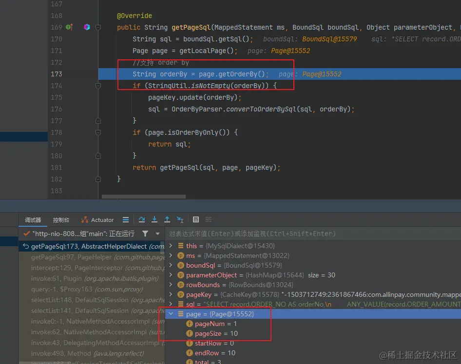Click the inline Page@15552 value on line 171

(x=290, y=51)
